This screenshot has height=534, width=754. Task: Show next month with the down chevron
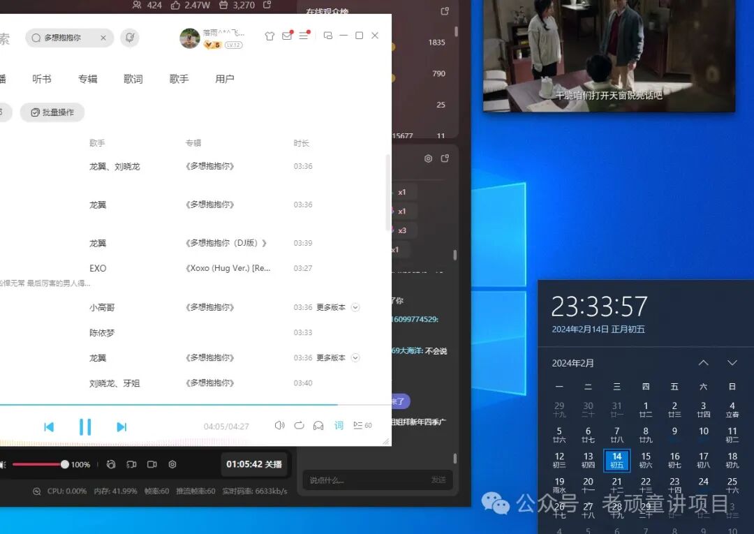click(732, 362)
